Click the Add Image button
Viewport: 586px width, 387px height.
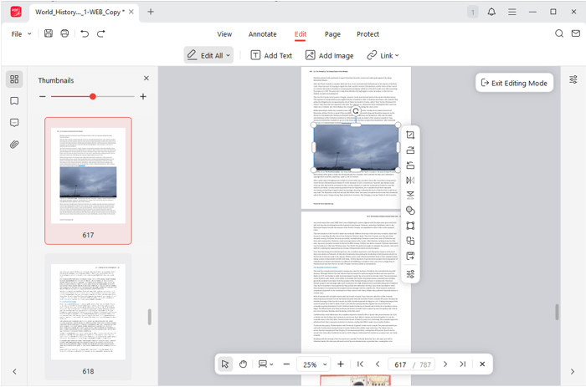330,56
